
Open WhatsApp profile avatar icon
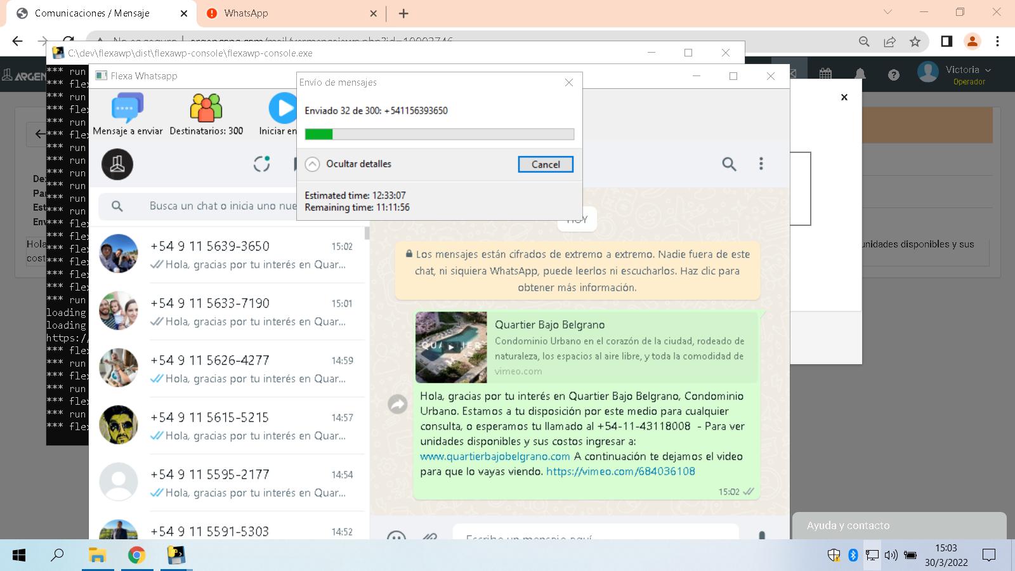click(x=117, y=164)
